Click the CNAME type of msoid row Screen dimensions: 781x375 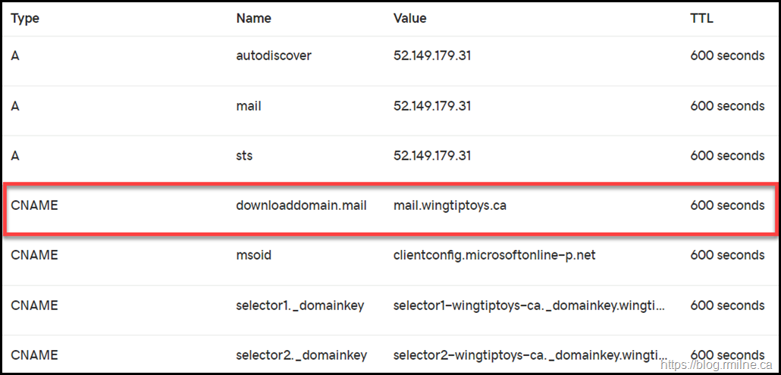(x=34, y=255)
